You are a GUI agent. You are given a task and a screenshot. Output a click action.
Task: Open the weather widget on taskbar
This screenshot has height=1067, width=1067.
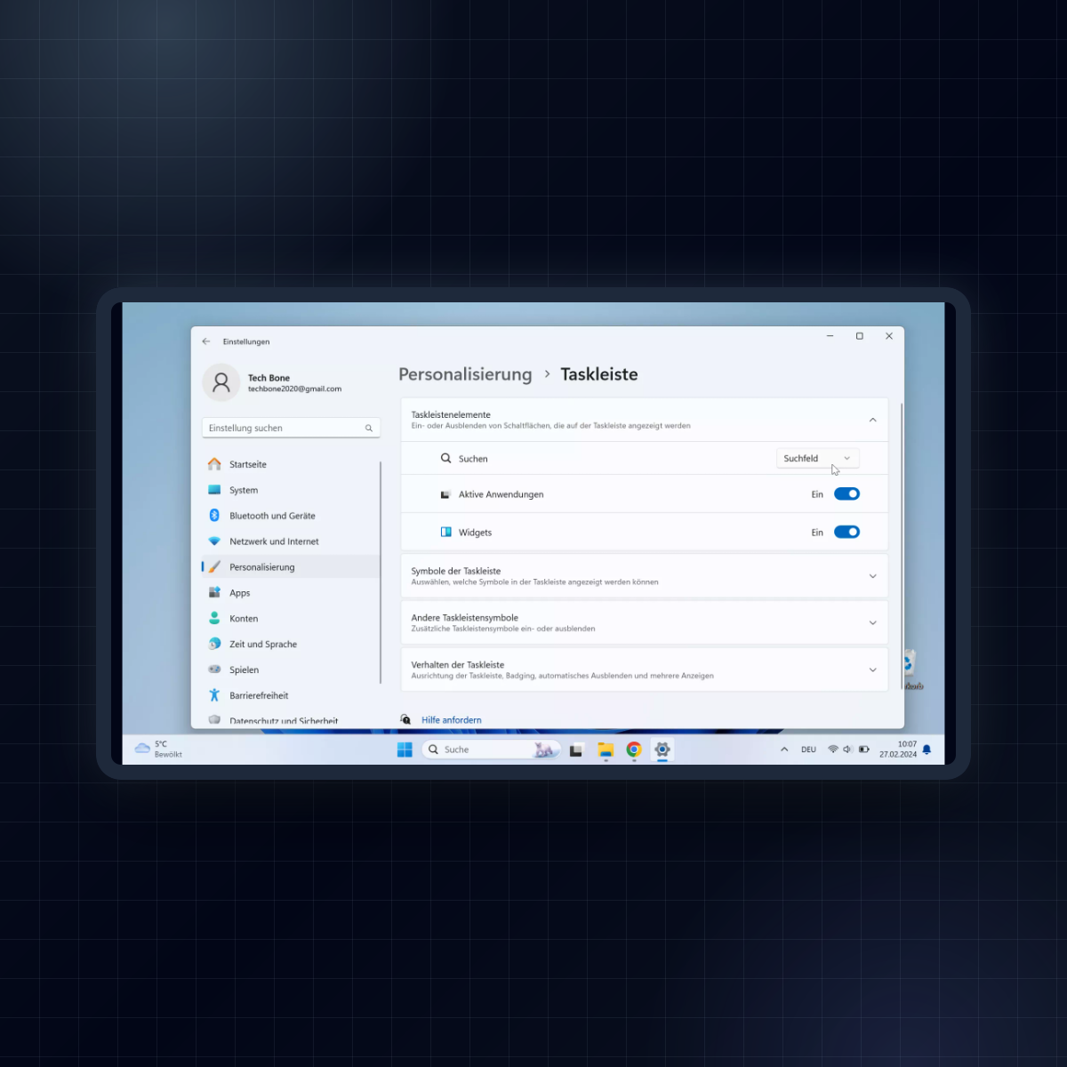pos(158,750)
